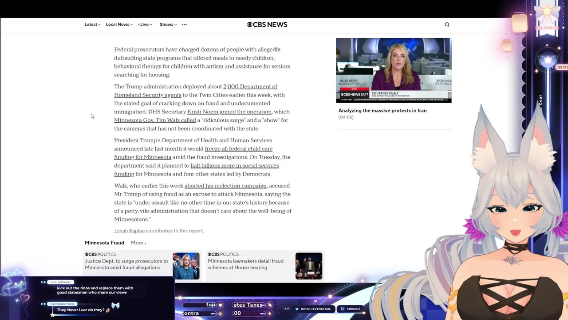Click the House hearing article thumbnail
Viewport: 568px width, 320px height.
point(309,266)
